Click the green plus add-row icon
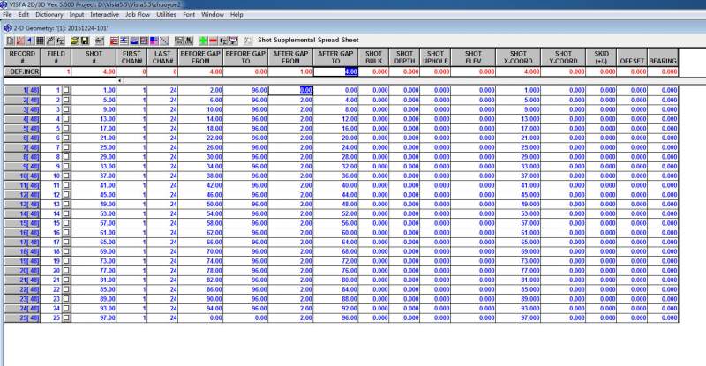Image resolution: width=706 pixels, height=366 pixels. (x=204, y=41)
